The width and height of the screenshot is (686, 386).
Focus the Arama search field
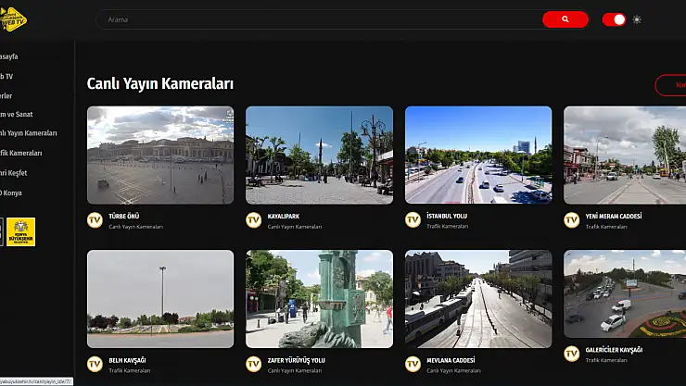(x=320, y=19)
